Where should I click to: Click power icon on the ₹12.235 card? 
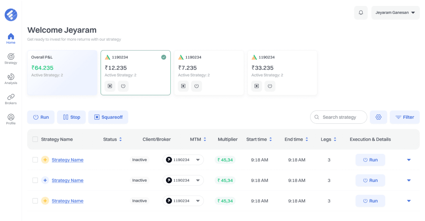pyautogui.click(x=123, y=86)
